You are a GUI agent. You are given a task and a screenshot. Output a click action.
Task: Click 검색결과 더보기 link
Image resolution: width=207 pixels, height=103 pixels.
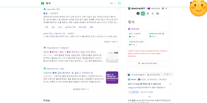tap(81, 89)
